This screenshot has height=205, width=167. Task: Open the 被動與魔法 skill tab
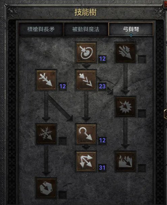point(86,29)
